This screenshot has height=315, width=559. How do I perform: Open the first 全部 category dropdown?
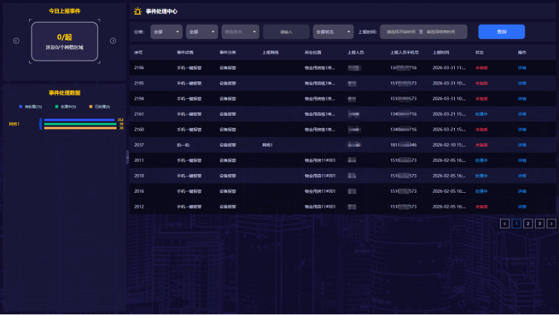coord(166,32)
